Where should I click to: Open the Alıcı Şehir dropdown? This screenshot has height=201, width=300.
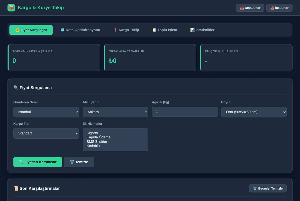[115, 112]
